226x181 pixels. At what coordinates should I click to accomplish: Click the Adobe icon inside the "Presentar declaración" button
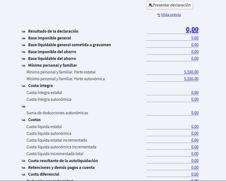click(150, 5)
